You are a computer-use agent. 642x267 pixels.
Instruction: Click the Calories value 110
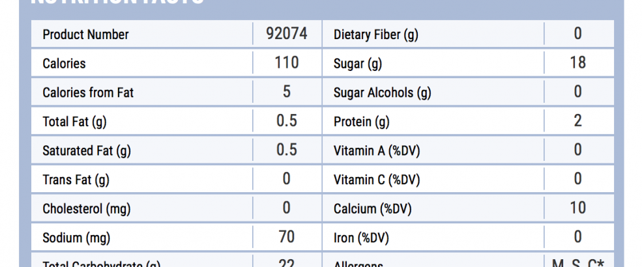(286, 63)
